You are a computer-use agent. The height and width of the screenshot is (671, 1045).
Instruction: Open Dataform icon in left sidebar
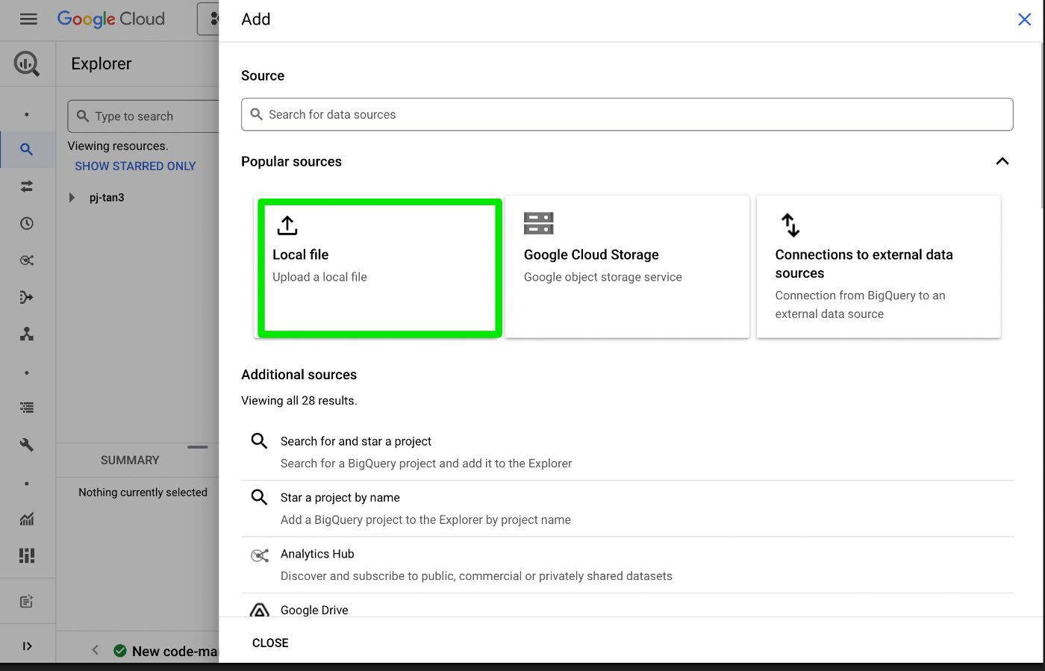click(x=27, y=297)
